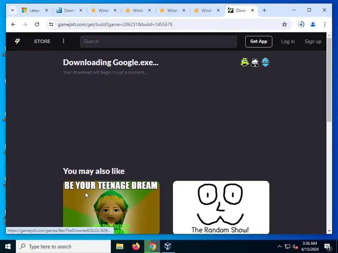Click the page vertical scrollbar thumb
Viewport: 338px width, 253px height.
[329, 80]
